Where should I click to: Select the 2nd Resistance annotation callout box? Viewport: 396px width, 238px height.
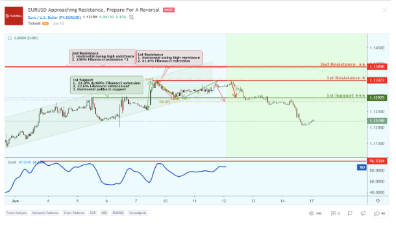pyautogui.click(x=103, y=57)
